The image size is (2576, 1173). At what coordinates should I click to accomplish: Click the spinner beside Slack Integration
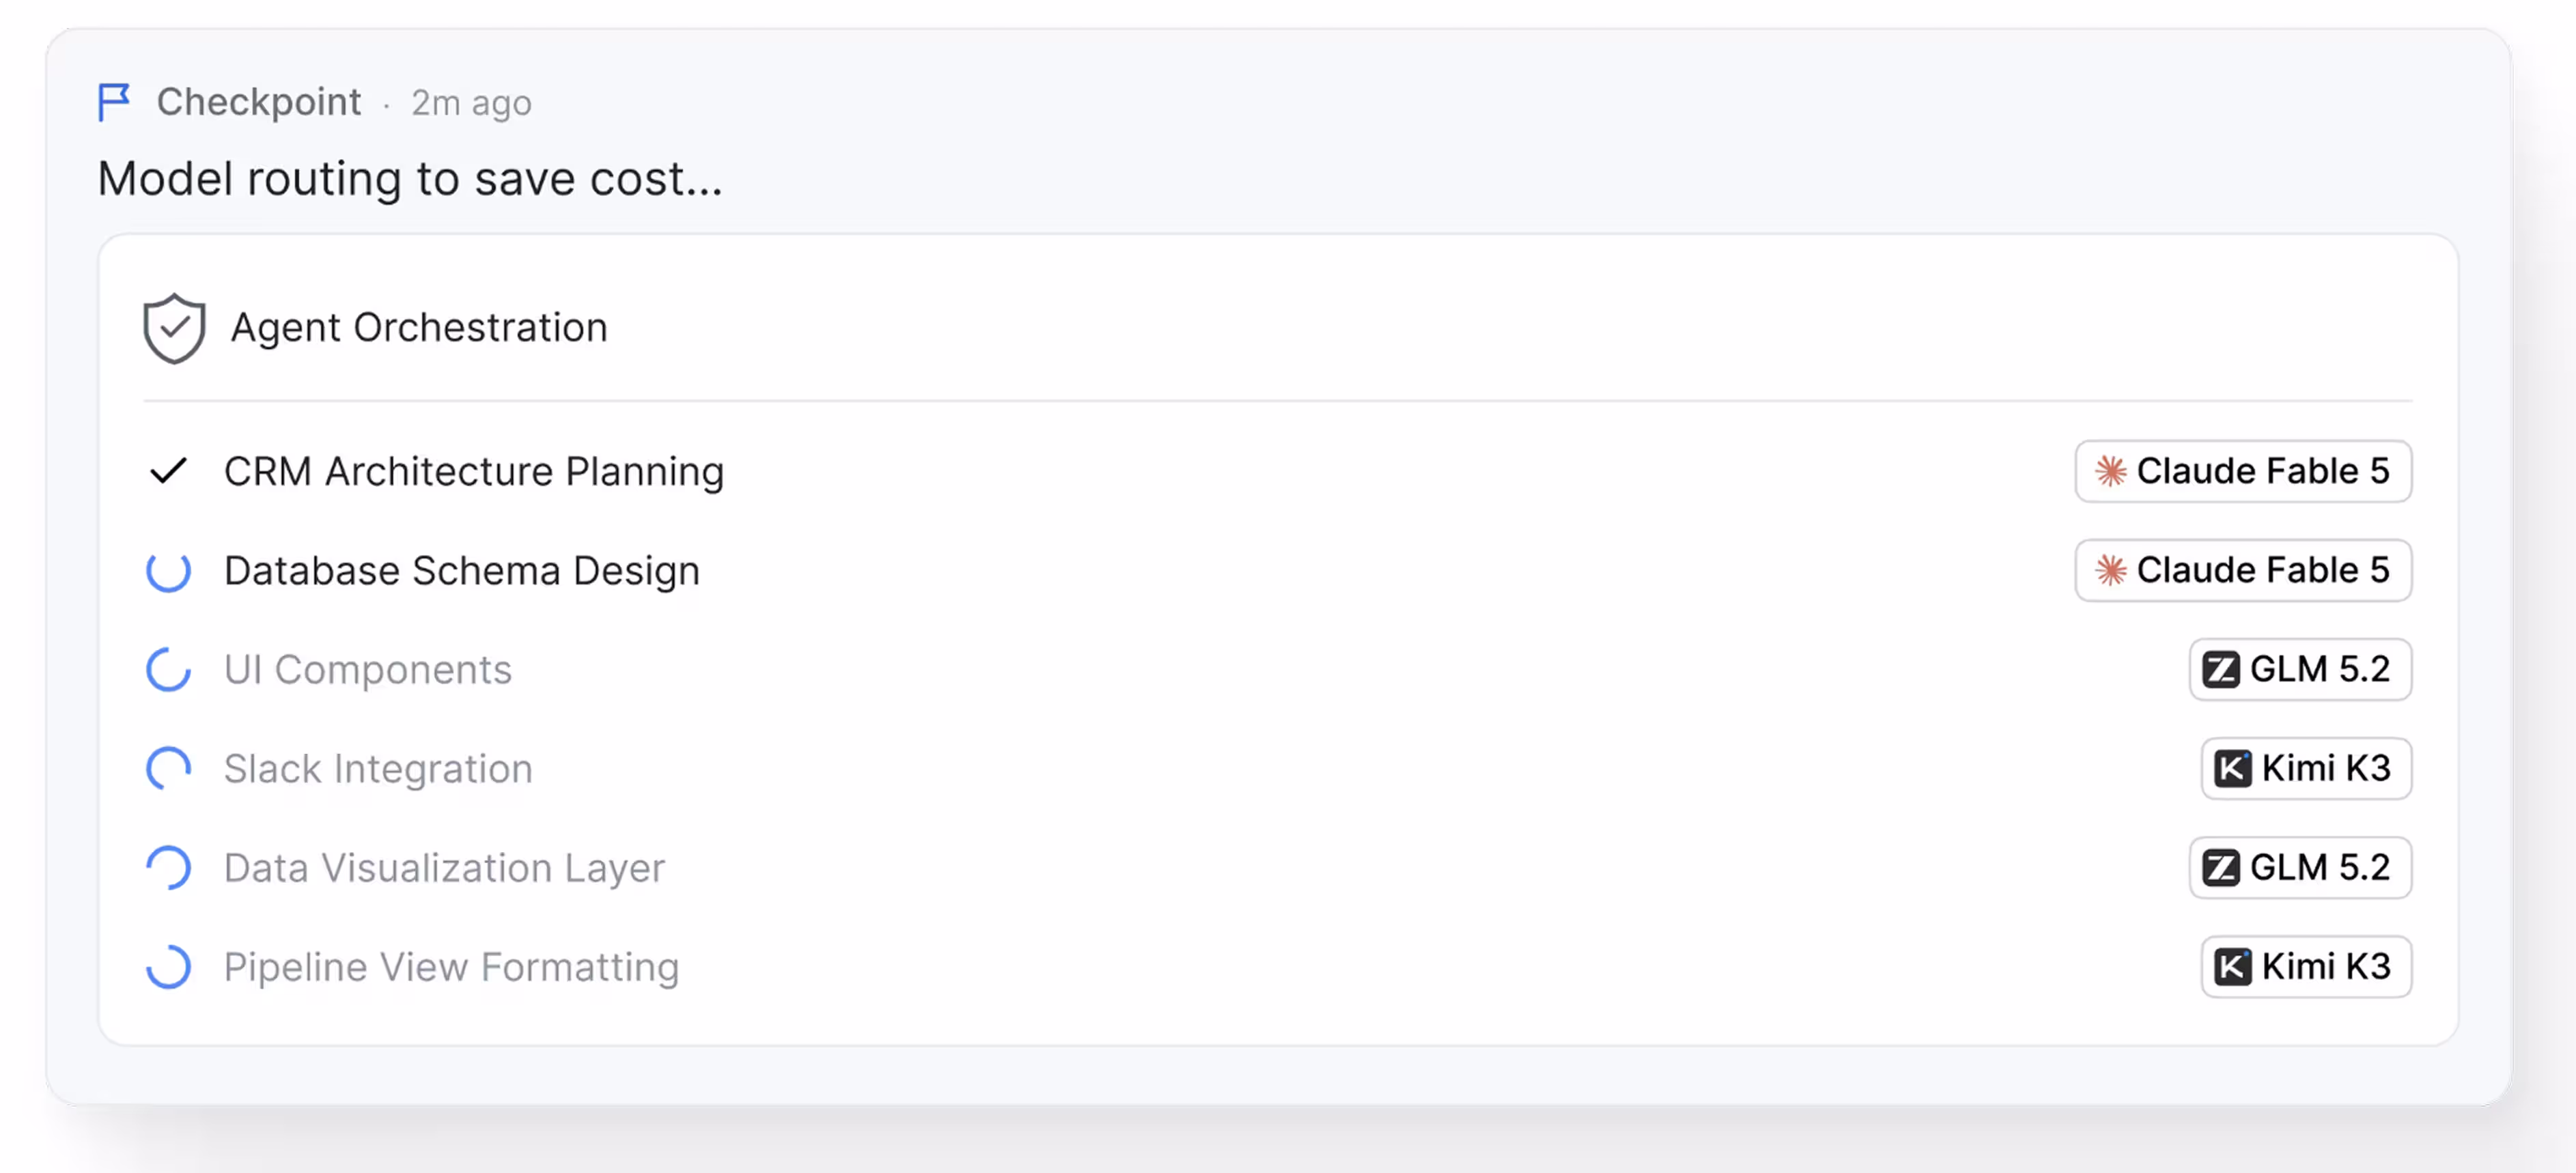[168, 768]
